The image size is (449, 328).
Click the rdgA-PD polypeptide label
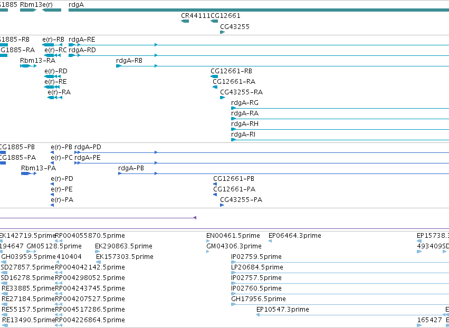coord(88,147)
